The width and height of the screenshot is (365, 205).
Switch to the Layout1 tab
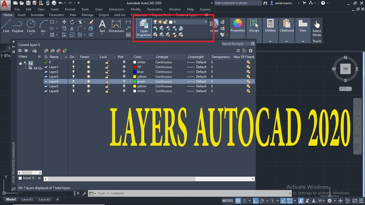[27, 199]
